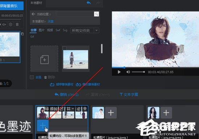The height and width of the screenshot is (139, 199).
Task: Play the preview video
Action: tap(119, 72)
